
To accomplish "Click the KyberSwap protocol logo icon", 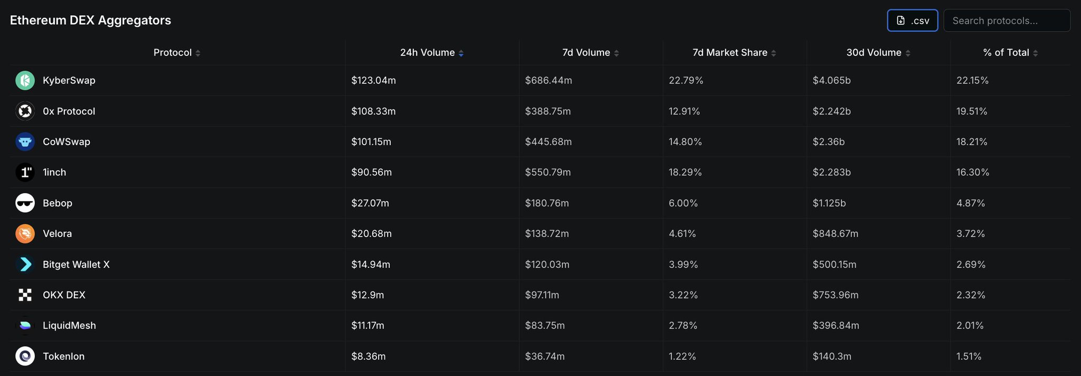I will (x=25, y=80).
